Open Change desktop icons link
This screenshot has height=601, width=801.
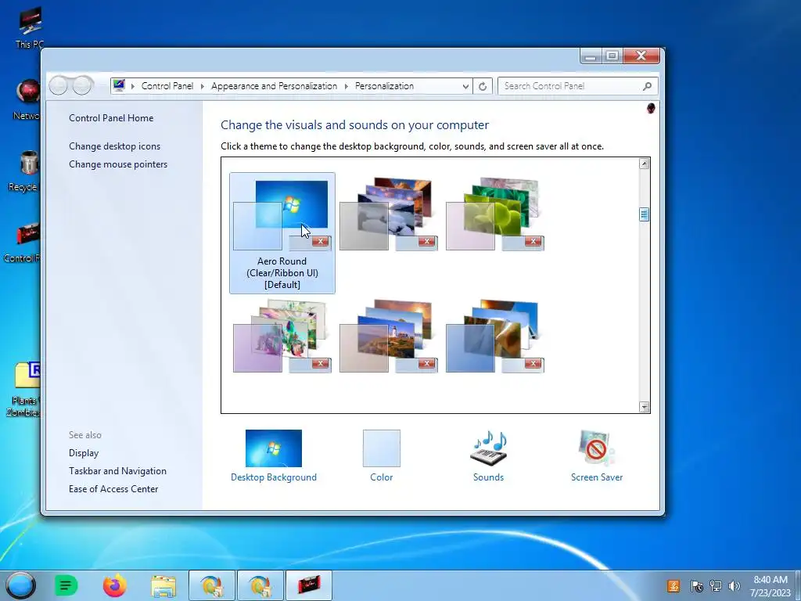114,146
